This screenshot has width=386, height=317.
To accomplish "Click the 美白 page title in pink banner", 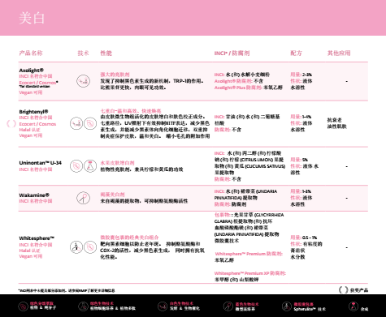I will click(x=32, y=18).
